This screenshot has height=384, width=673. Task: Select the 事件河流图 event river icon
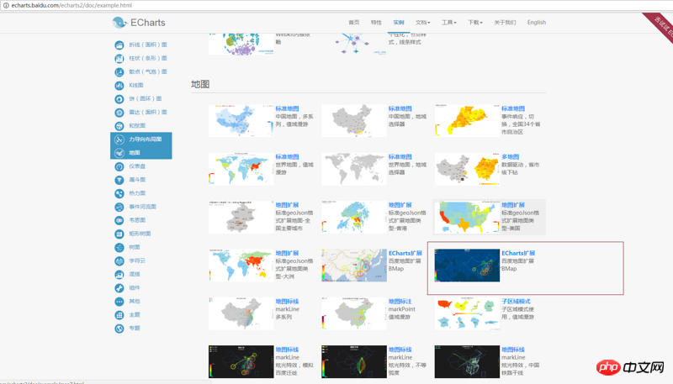(x=119, y=207)
